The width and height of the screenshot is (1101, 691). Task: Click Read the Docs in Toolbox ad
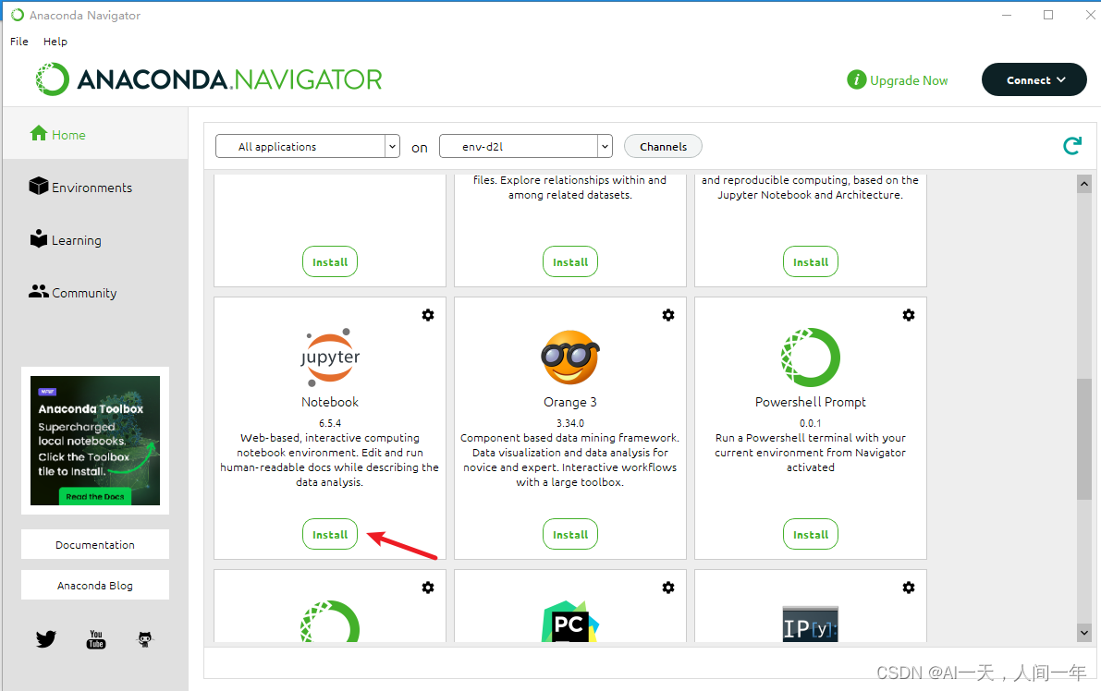click(x=95, y=497)
